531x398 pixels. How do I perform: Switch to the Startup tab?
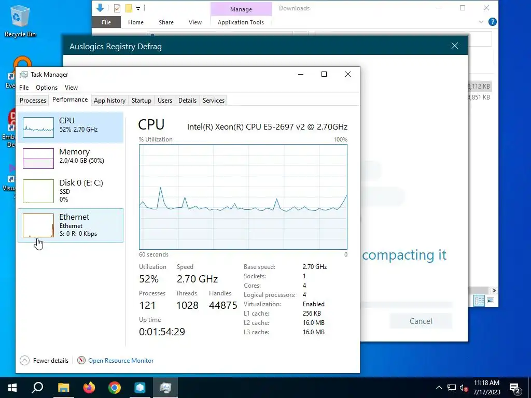click(x=142, y=100)
